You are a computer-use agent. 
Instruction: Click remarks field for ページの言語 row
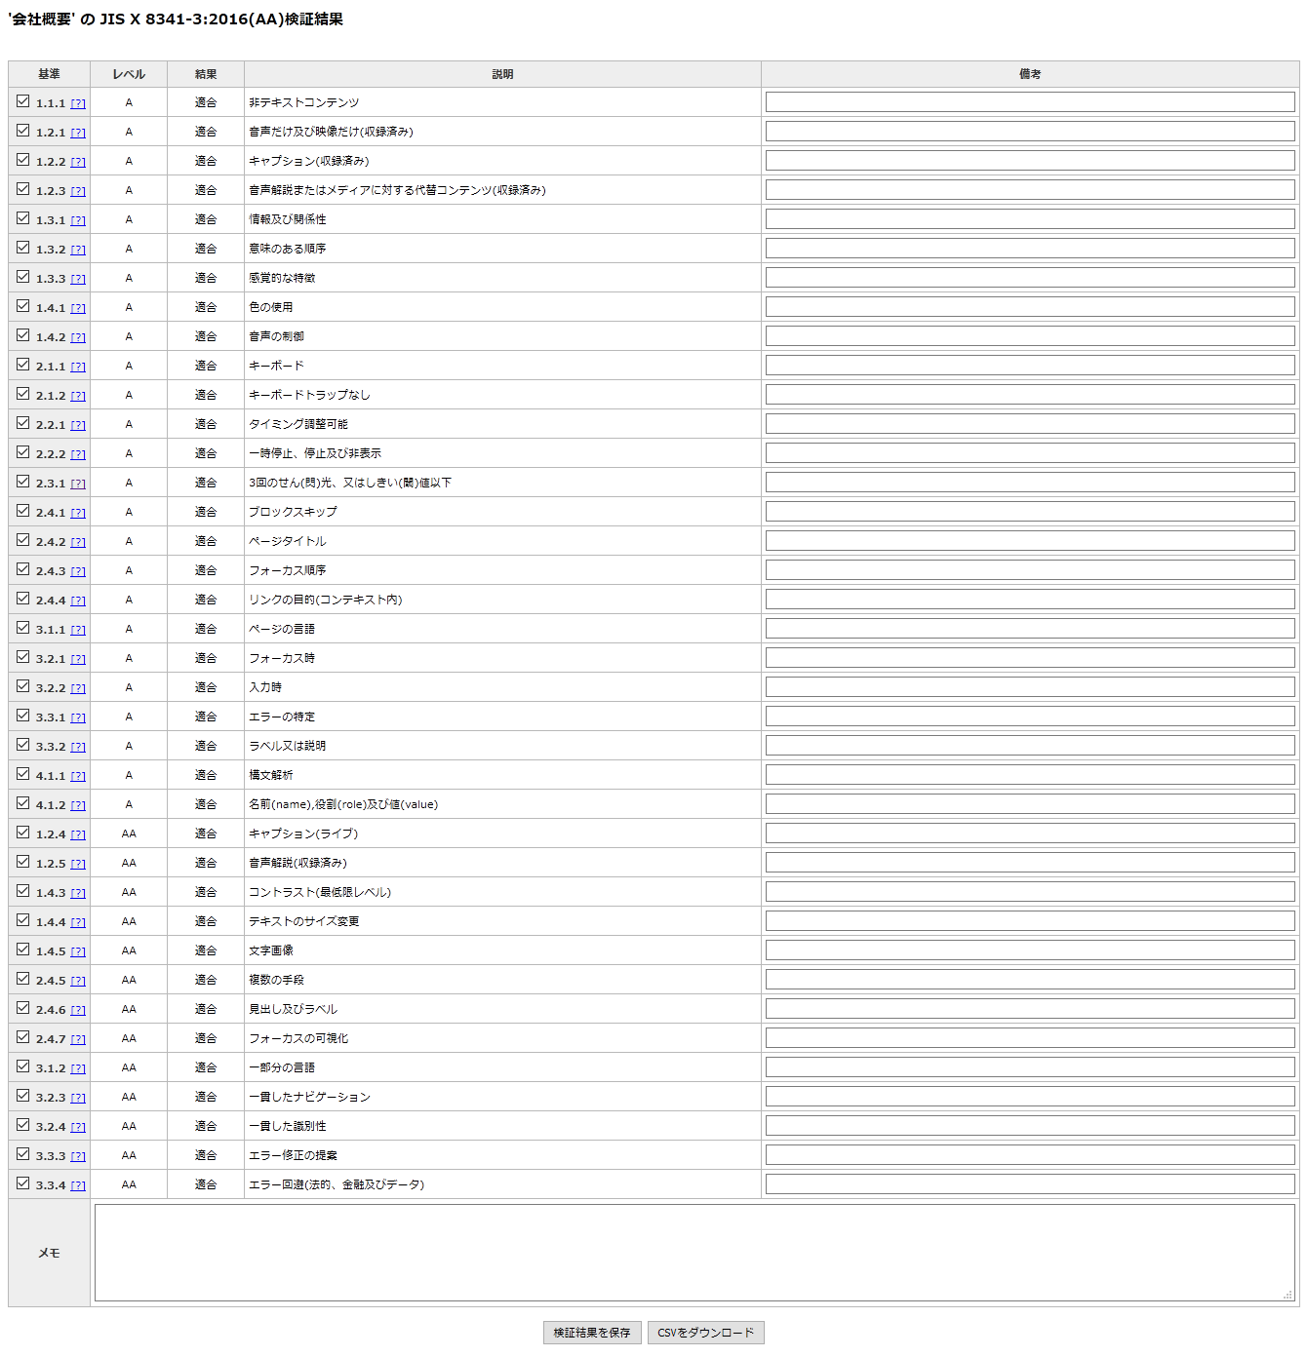coord(1030,629)
